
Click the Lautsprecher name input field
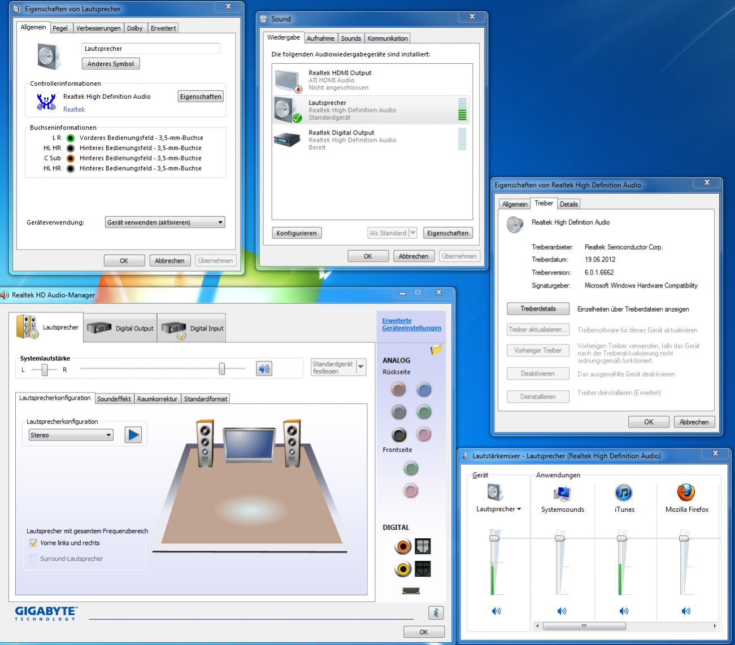[151, 49]
